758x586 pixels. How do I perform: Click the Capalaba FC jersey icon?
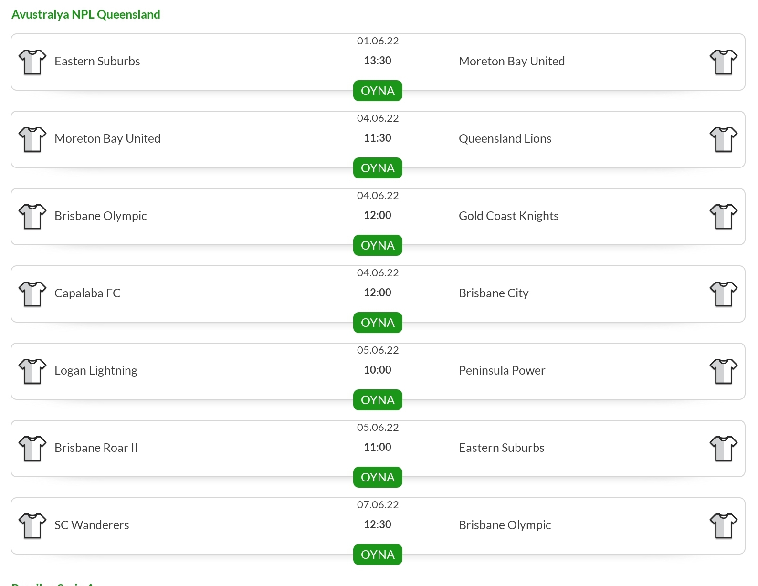click(x=32, y=294)
